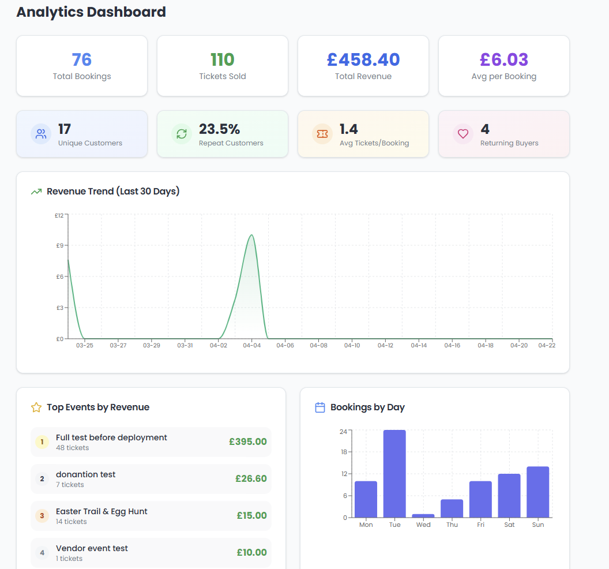Click the revenue peak near 04-04

[x=251, y=235]
